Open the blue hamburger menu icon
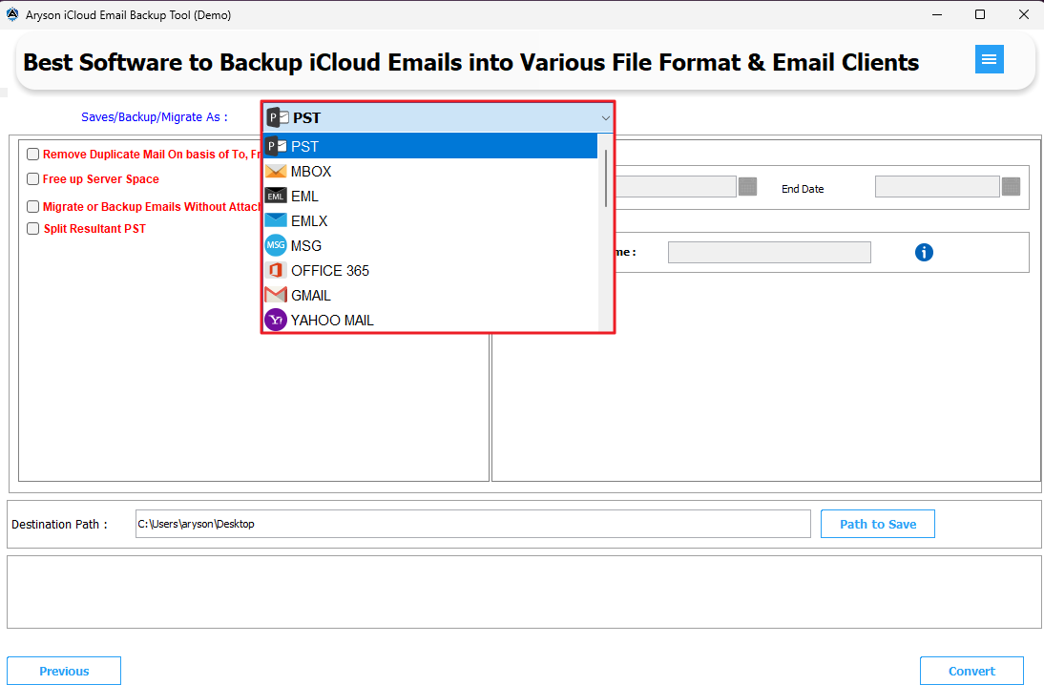This screenshot has width=1044, height=685. (x=989, y=59)
